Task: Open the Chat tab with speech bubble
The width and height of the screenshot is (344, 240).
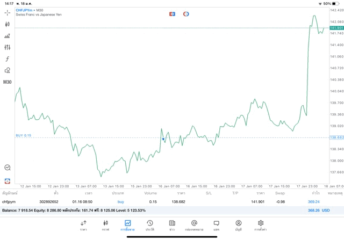Action: coord(216,226)
